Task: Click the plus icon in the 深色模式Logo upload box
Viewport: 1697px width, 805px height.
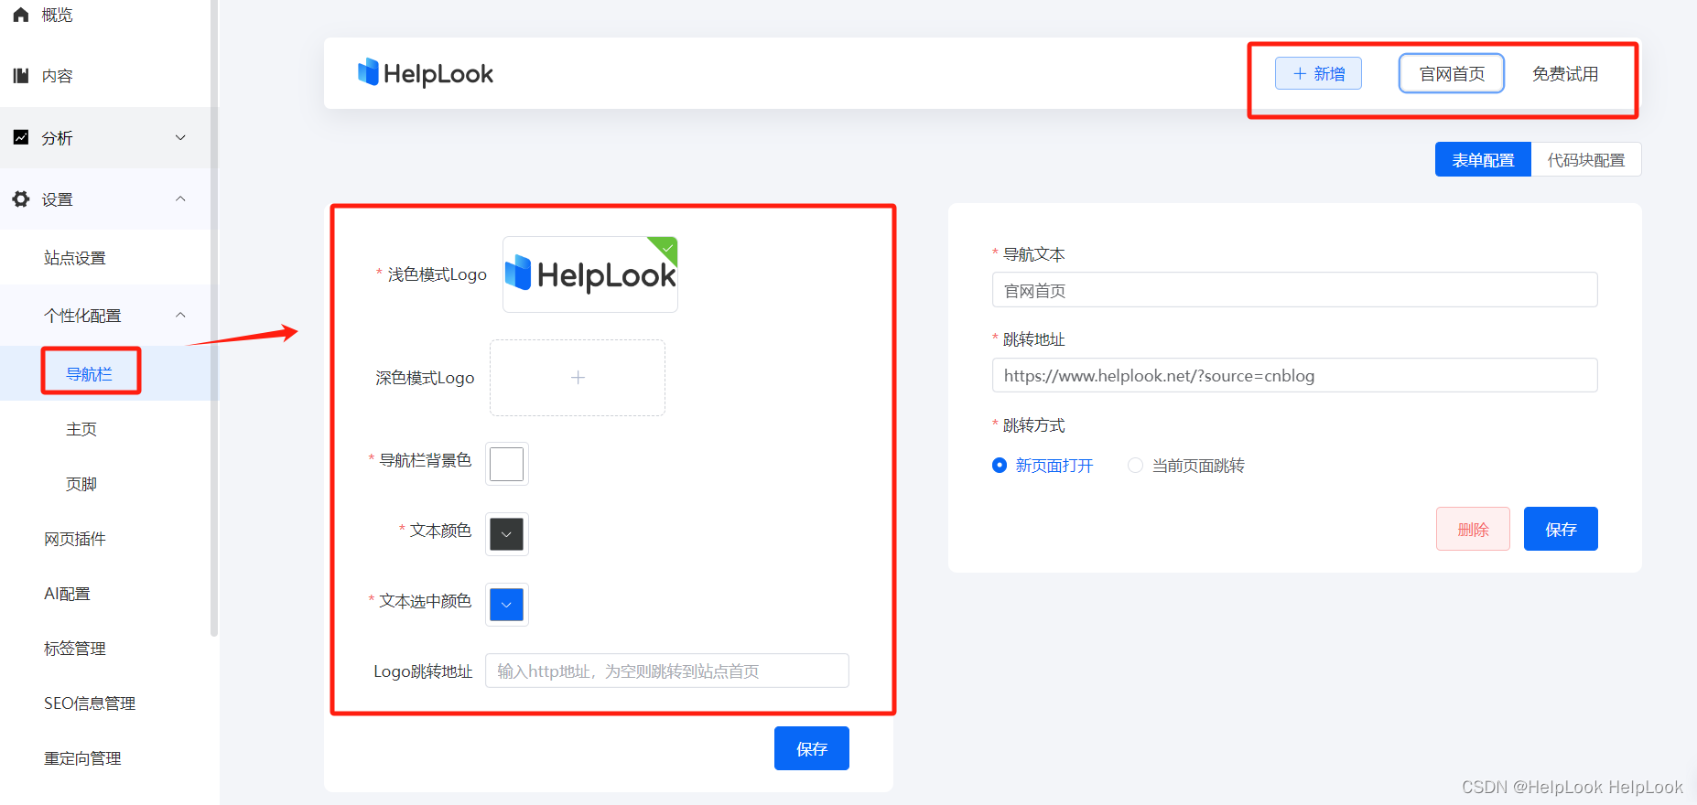Action: point(578,378)
